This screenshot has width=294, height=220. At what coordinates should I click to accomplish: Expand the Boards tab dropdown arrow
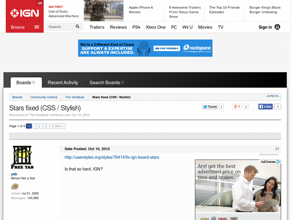point(34,82)
